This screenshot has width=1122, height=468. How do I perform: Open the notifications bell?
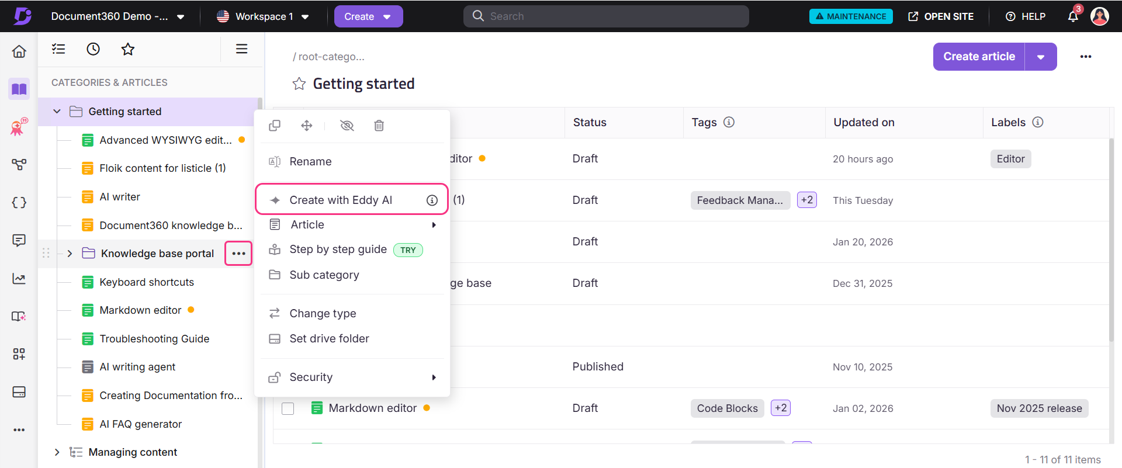coord(1073,16)
